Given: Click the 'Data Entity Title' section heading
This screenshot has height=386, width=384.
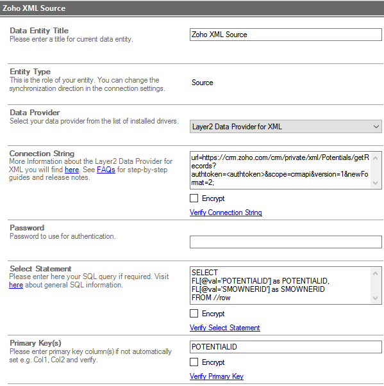Looking at the screenshot, I should pyautogui.click(x=39, y=31).
